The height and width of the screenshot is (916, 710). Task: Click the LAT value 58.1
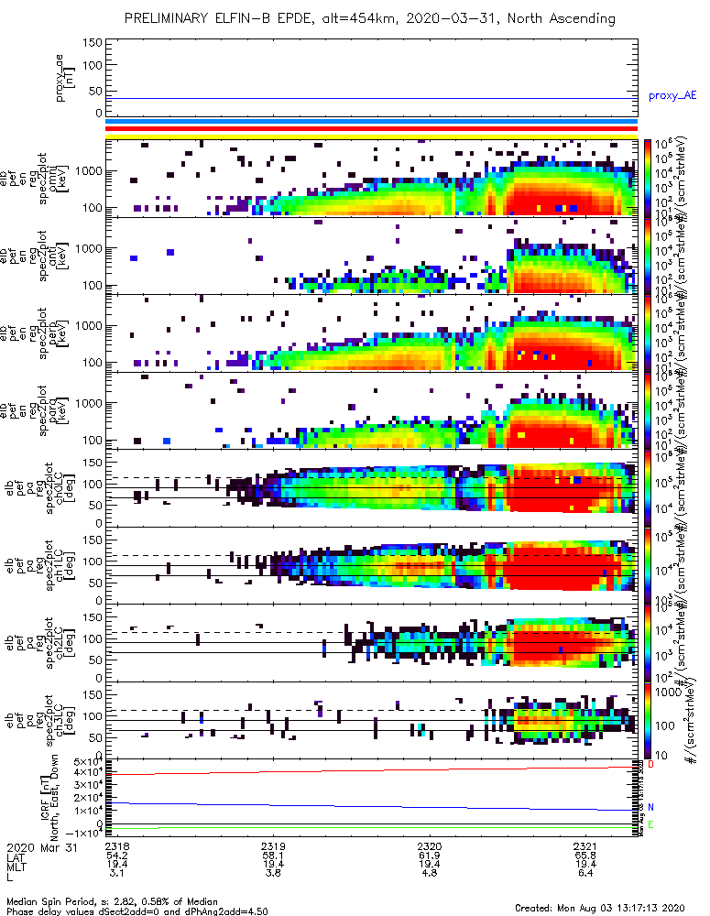click(273, 856)
